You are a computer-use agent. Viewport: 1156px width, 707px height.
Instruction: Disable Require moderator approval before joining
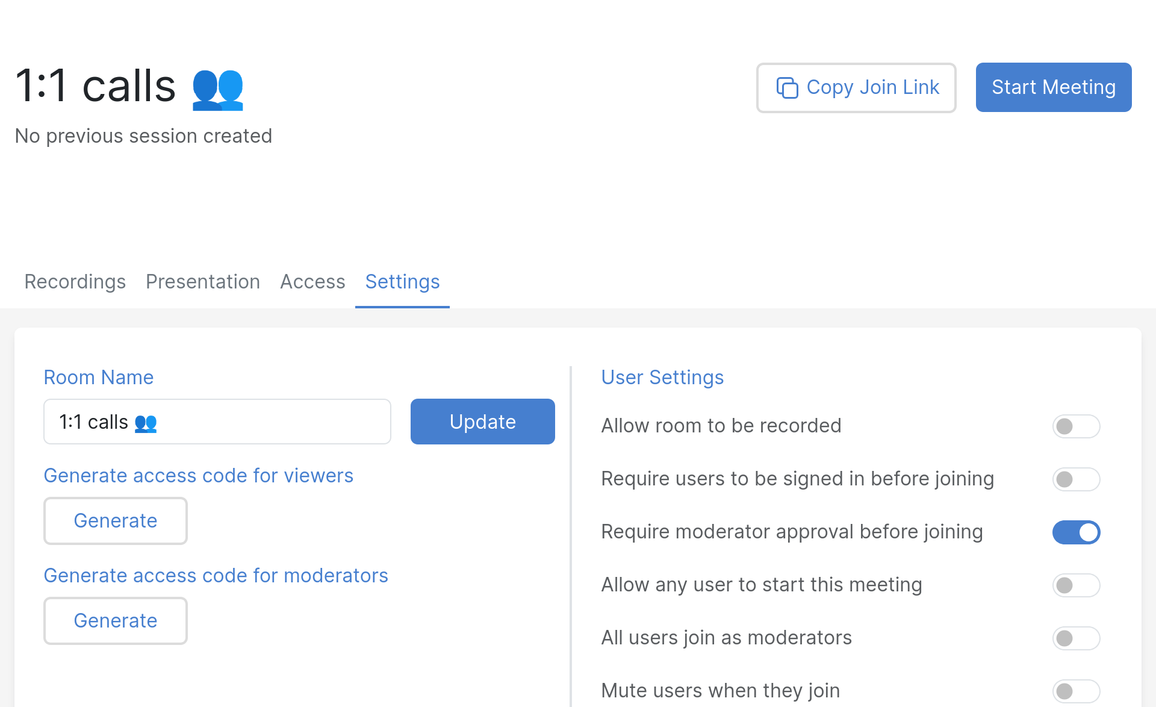[x=1076, y=532]
